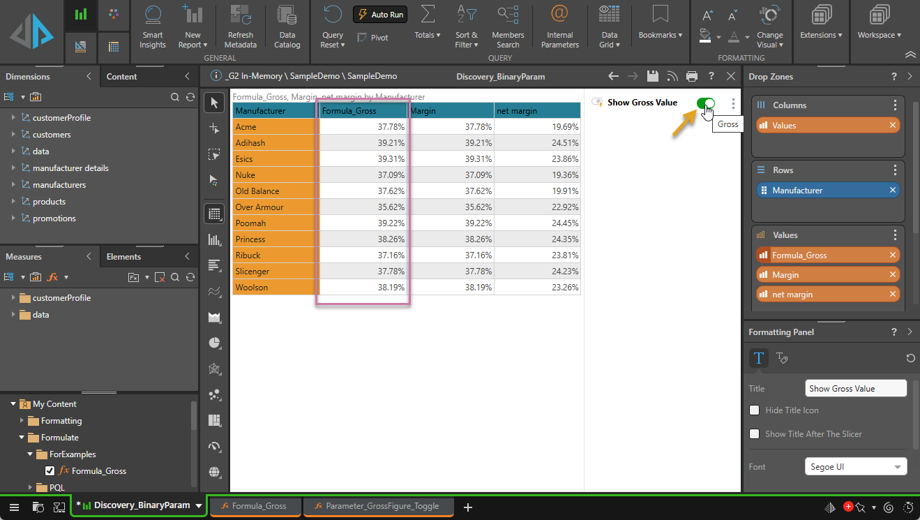Click Sort & Filter button
The image size is (920, 520).
pos(467,27)
